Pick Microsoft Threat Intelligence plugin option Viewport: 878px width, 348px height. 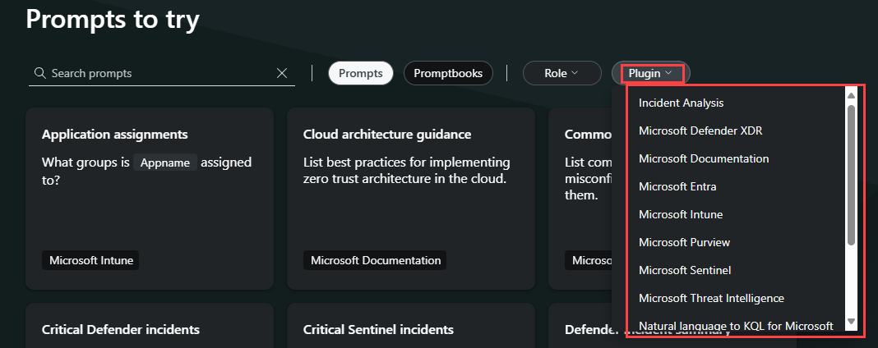tap(711, 298)
